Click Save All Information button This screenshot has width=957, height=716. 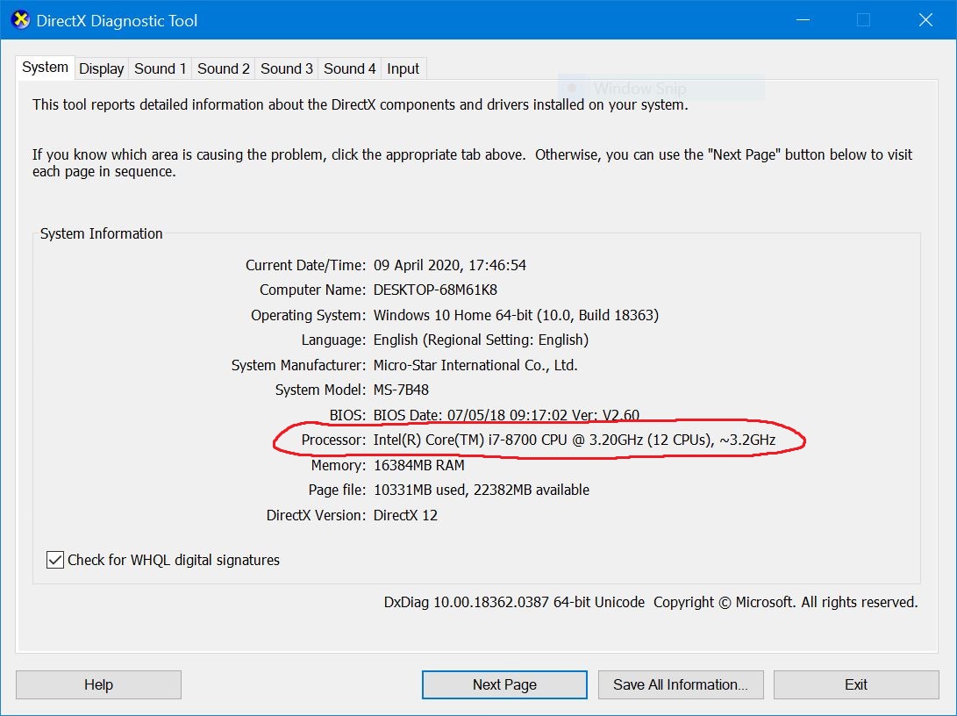coord(681,685)
